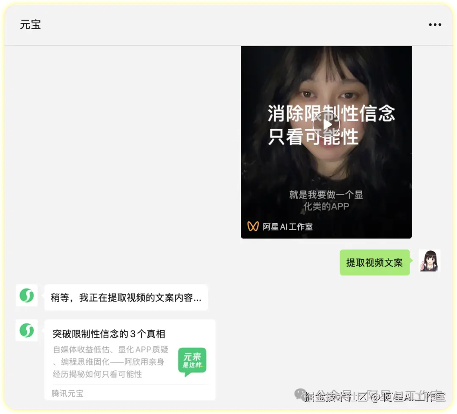The width and height of the screenshot is (457, 414).
Task: Click the green 元来是这样 card icon
Action: (192, 361)
